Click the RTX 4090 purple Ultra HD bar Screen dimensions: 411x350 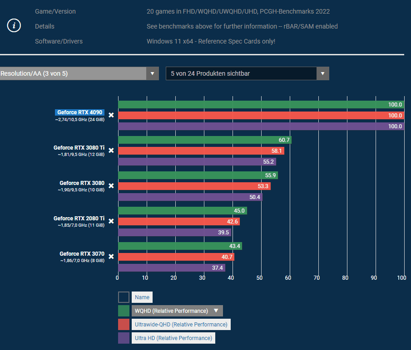click(x=261, y=126)
